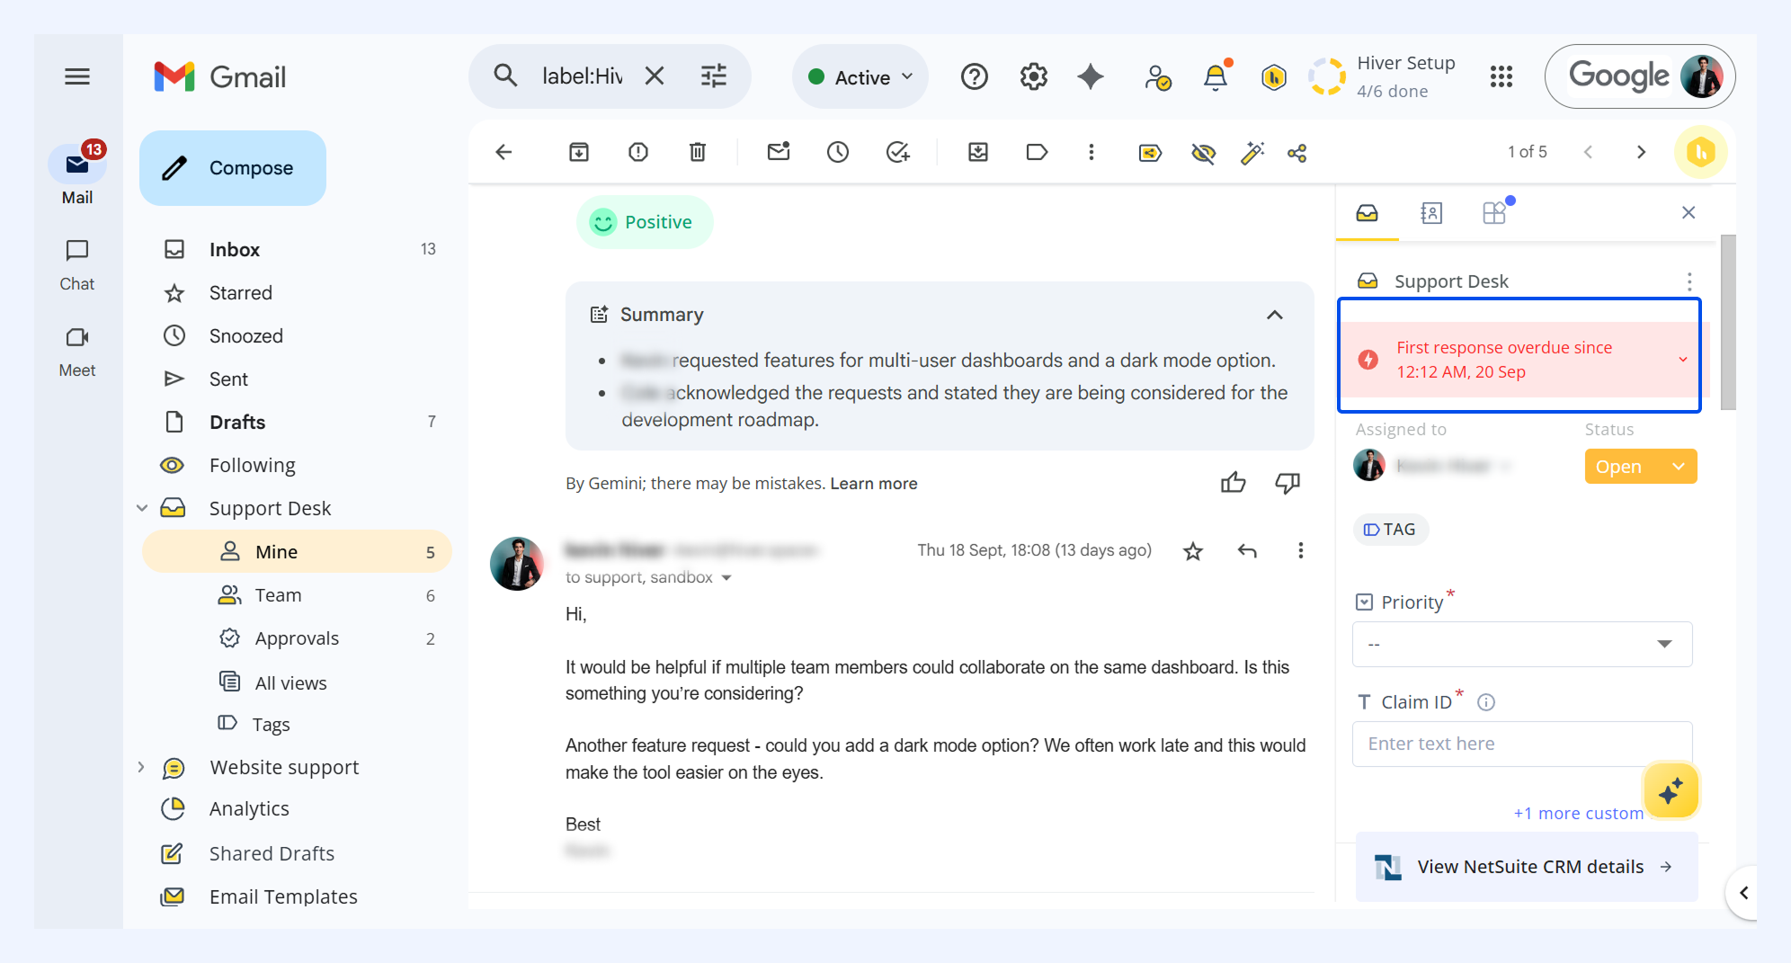Archive this conversation
Screen dimensions: 1791x963
tap(579, 152)
